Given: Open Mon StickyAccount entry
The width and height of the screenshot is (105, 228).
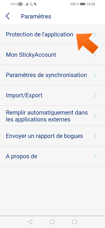Looking at the screenshot, I should click(x=53, y=55).
